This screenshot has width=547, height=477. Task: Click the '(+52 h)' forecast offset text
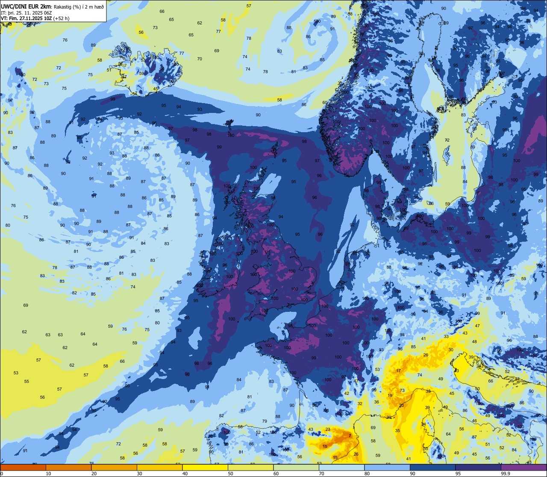coord(61,18)
